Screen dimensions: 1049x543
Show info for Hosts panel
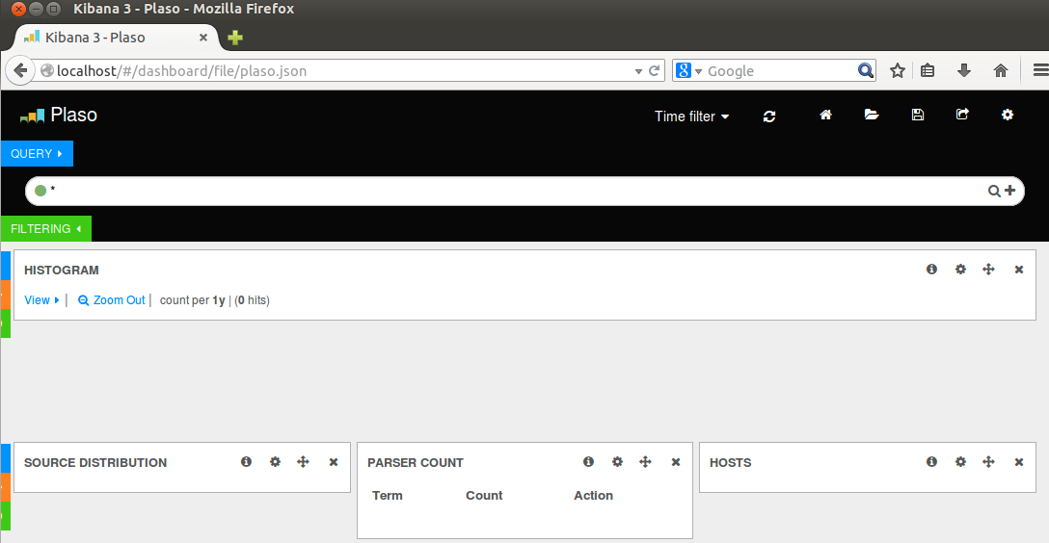click(x=931, y=461)
